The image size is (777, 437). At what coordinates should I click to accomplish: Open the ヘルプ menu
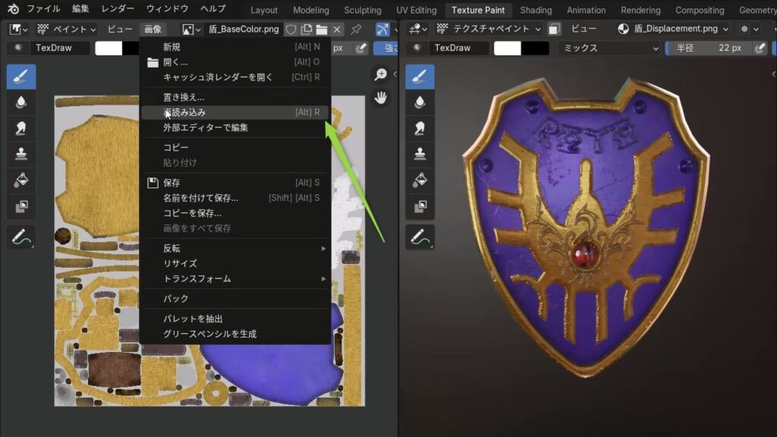click(x=213, y=9)
